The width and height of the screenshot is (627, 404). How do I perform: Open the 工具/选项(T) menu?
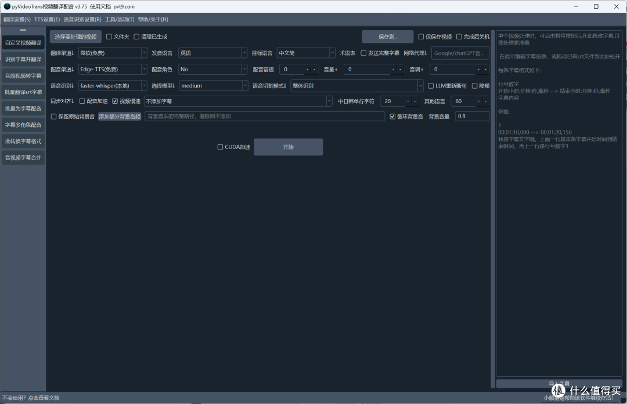pos(120,19)
